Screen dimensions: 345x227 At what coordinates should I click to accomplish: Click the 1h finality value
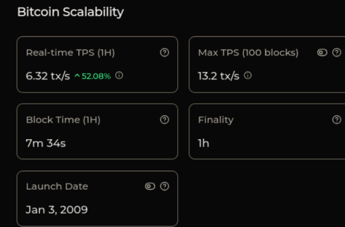click(204, 143)
